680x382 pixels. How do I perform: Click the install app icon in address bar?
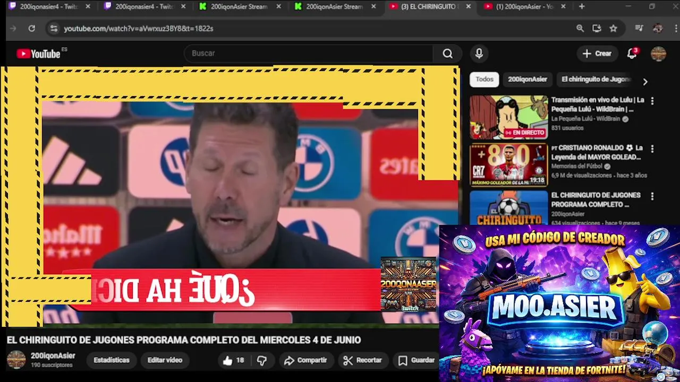coord(597,28)
